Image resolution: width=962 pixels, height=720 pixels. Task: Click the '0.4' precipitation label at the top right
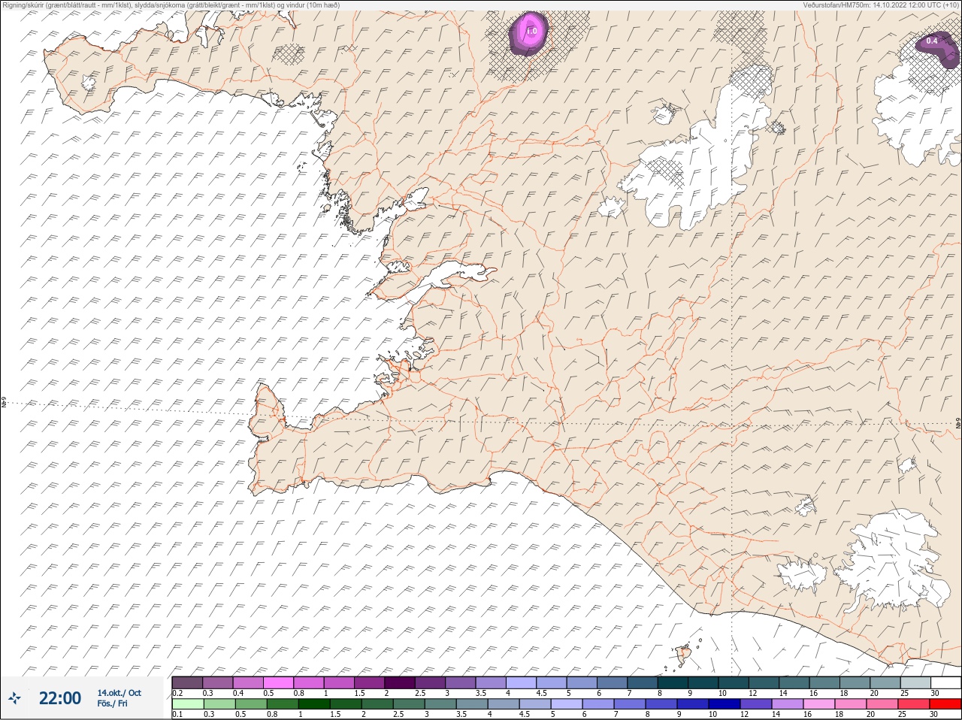pos(932,41)
